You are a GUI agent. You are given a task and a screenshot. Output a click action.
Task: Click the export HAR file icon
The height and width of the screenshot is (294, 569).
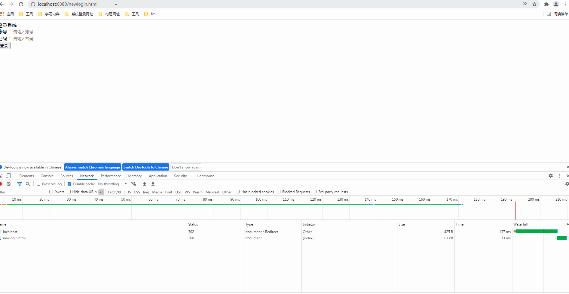tap(153, 184)
